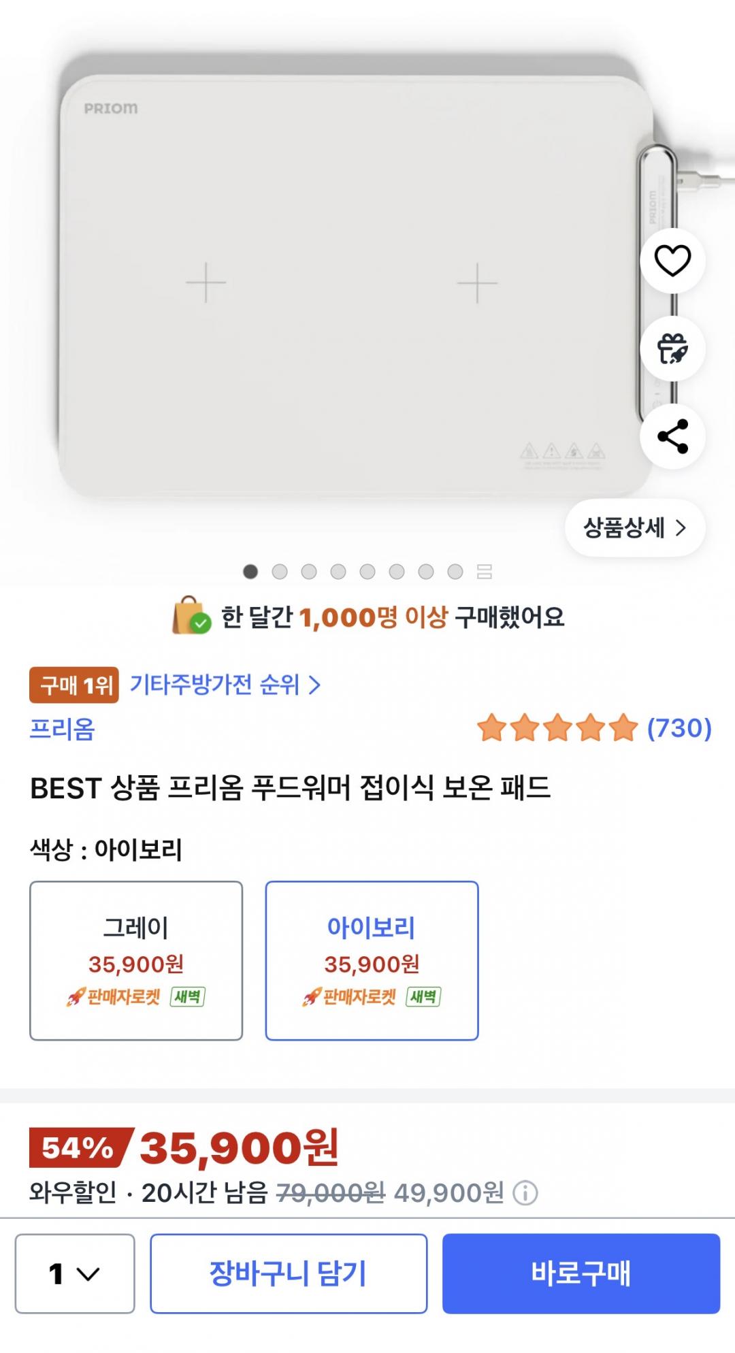Jump to the eighth product image dot
Image resolution: width=735 pixels, height=1353 pixels.
(x=455, y=572)
